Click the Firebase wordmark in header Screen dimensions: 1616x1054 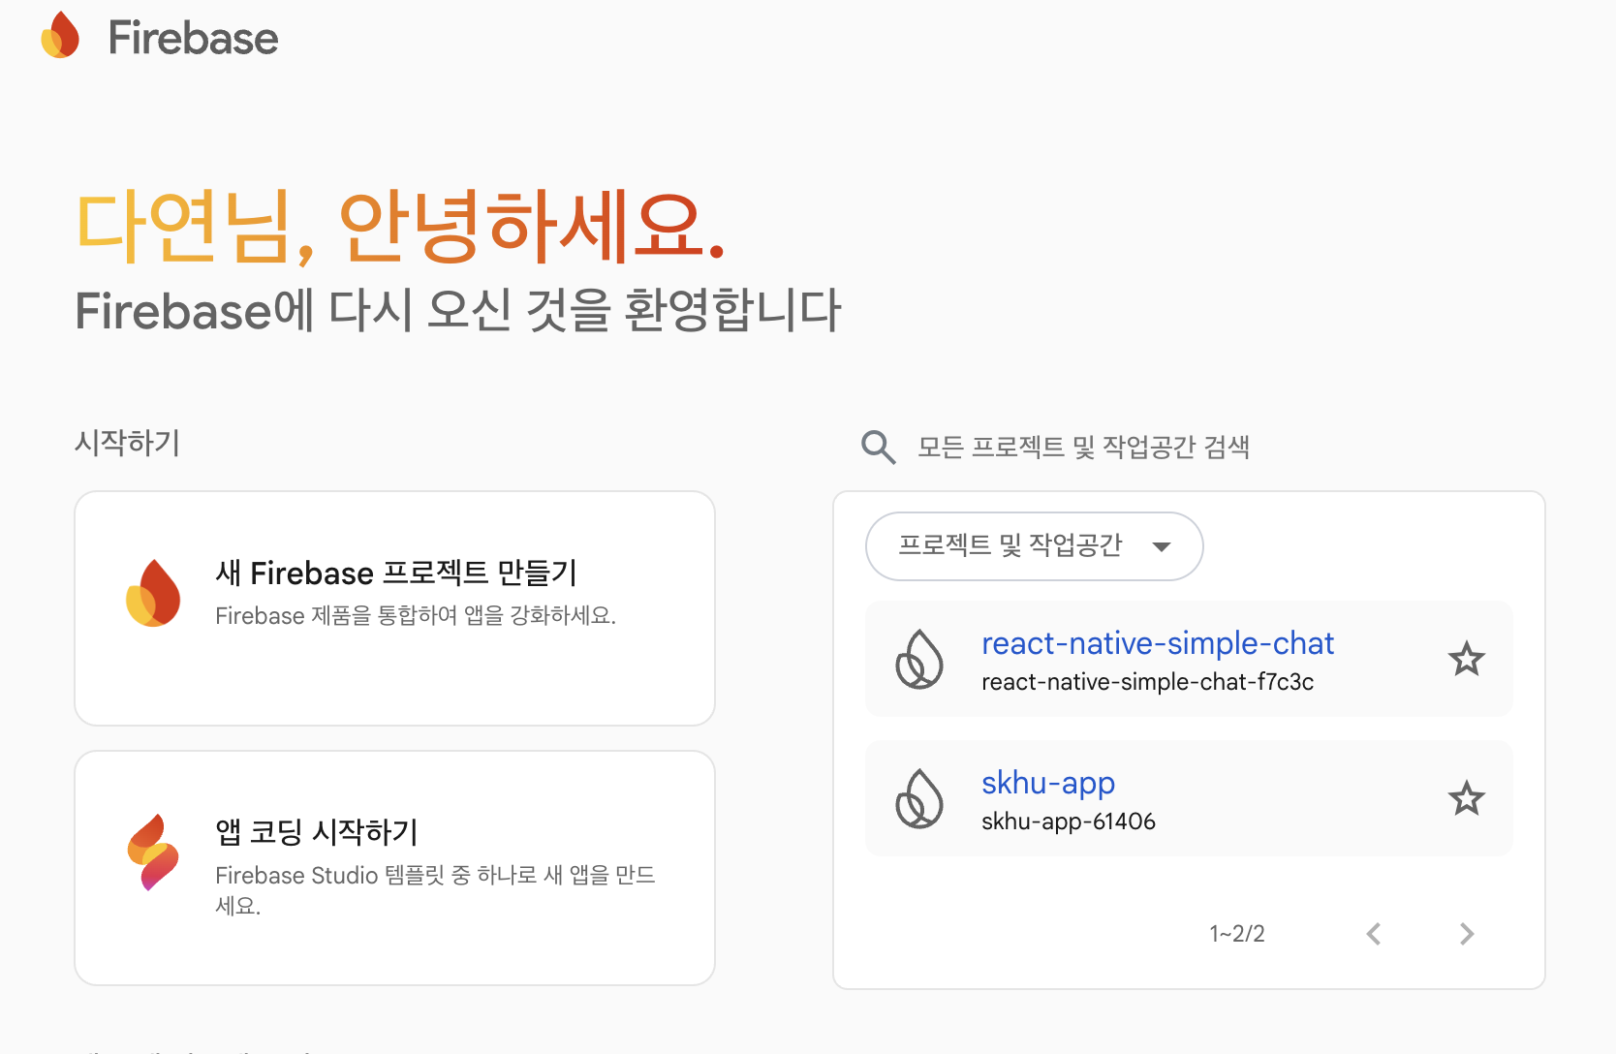tap(193, 39)
